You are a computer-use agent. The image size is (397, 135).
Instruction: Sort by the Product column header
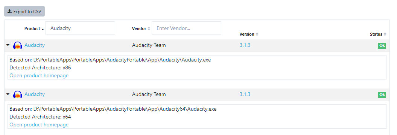pos(34,29)
